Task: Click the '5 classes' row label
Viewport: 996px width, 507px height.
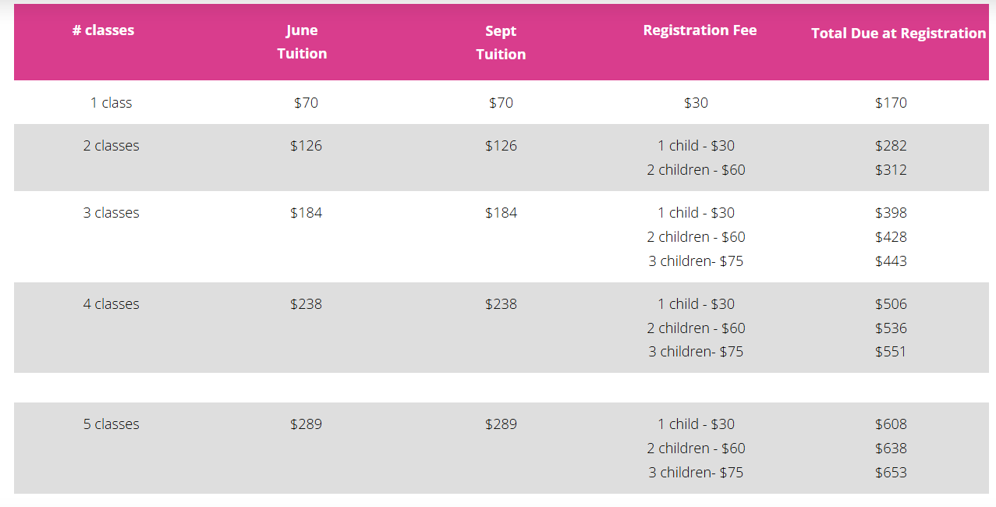Action: click(x=112, y=424)
